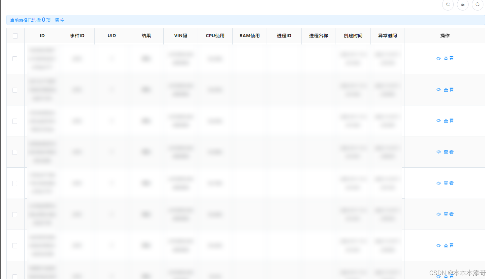Click the 创建时间 column header
The height and width of the screenshot is (279, 491).
(353, 36)
